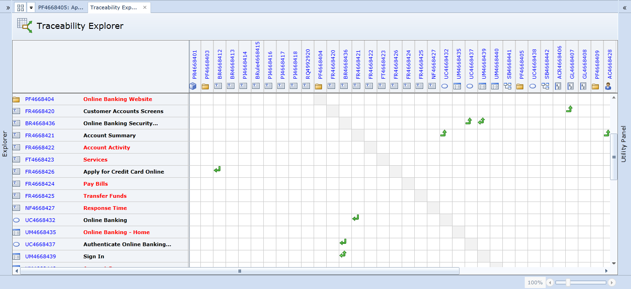Click the horizontal scrollbar right arrow
Image resolution: width=631 pixels, height=289 pixels.
tap(606, 271)
